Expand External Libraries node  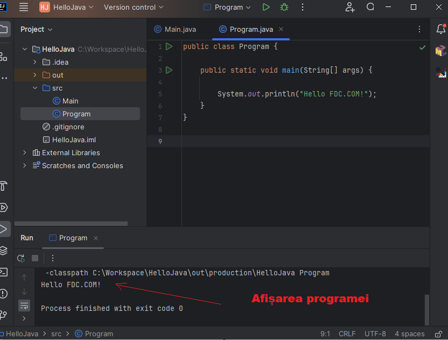[25, 152]
